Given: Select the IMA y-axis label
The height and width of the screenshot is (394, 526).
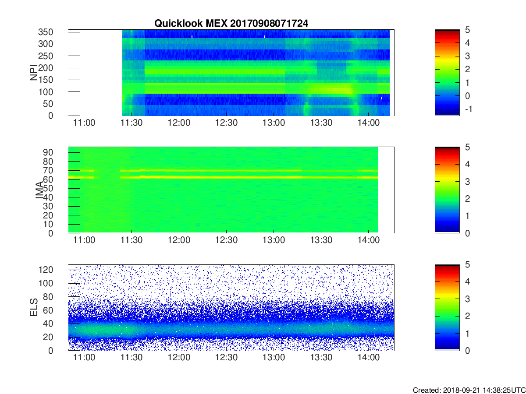Looking at the screenshot, I should 39,190.
